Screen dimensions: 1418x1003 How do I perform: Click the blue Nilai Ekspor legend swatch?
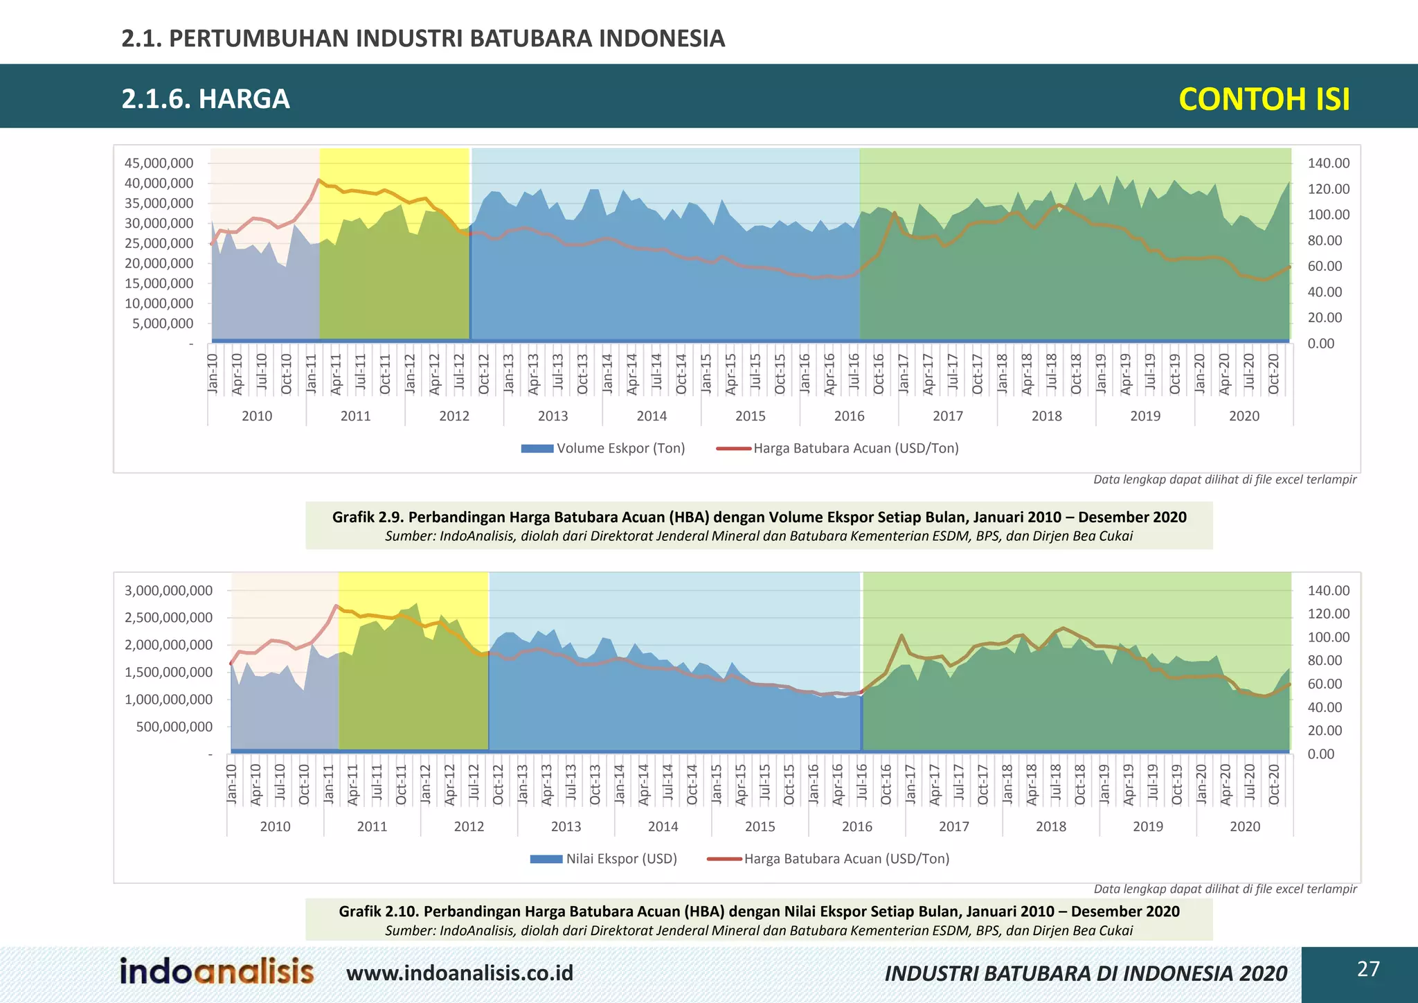(x=546, y=859)
